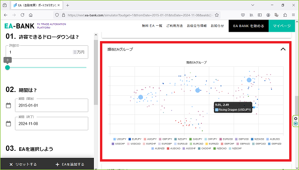Open the calendar for 期間（開始）
Image resolution: width=299 pixels, height=170 pixels.
[8, 106]
